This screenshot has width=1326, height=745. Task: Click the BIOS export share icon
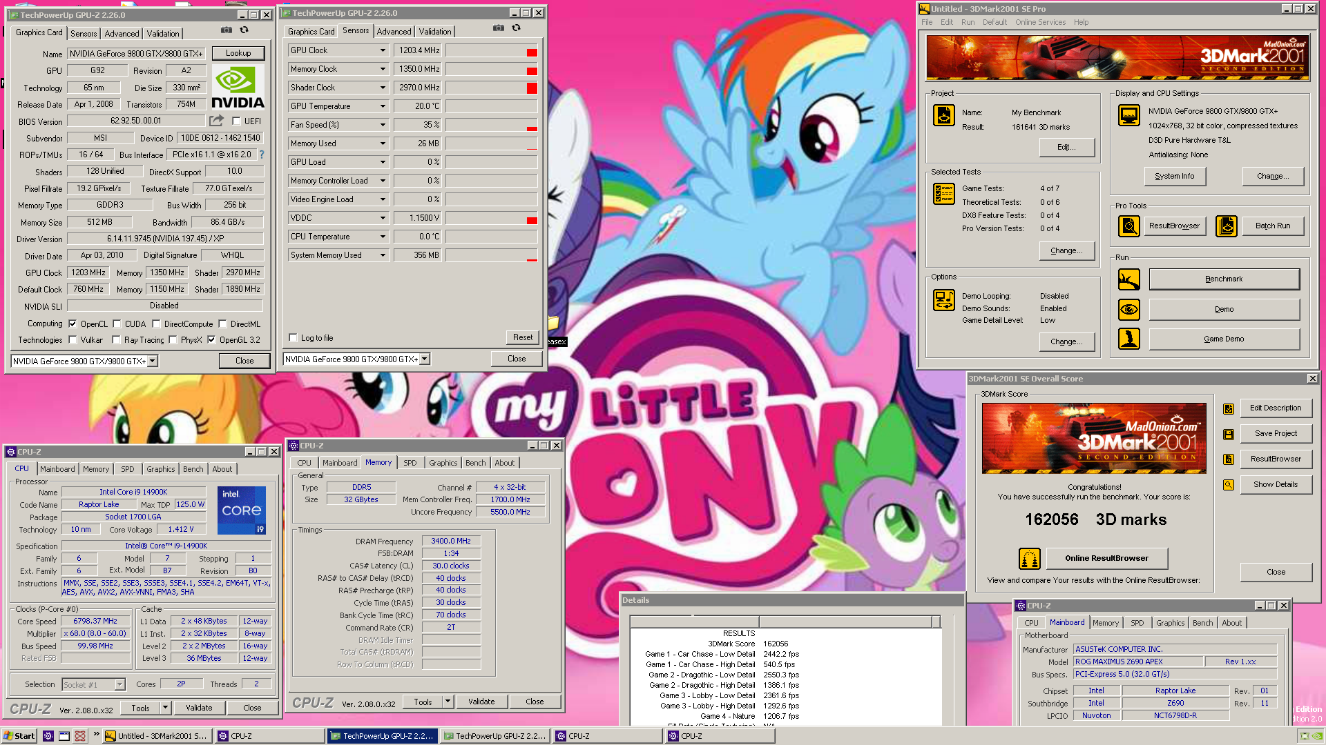pyautogui.click(x=216, y=121)
